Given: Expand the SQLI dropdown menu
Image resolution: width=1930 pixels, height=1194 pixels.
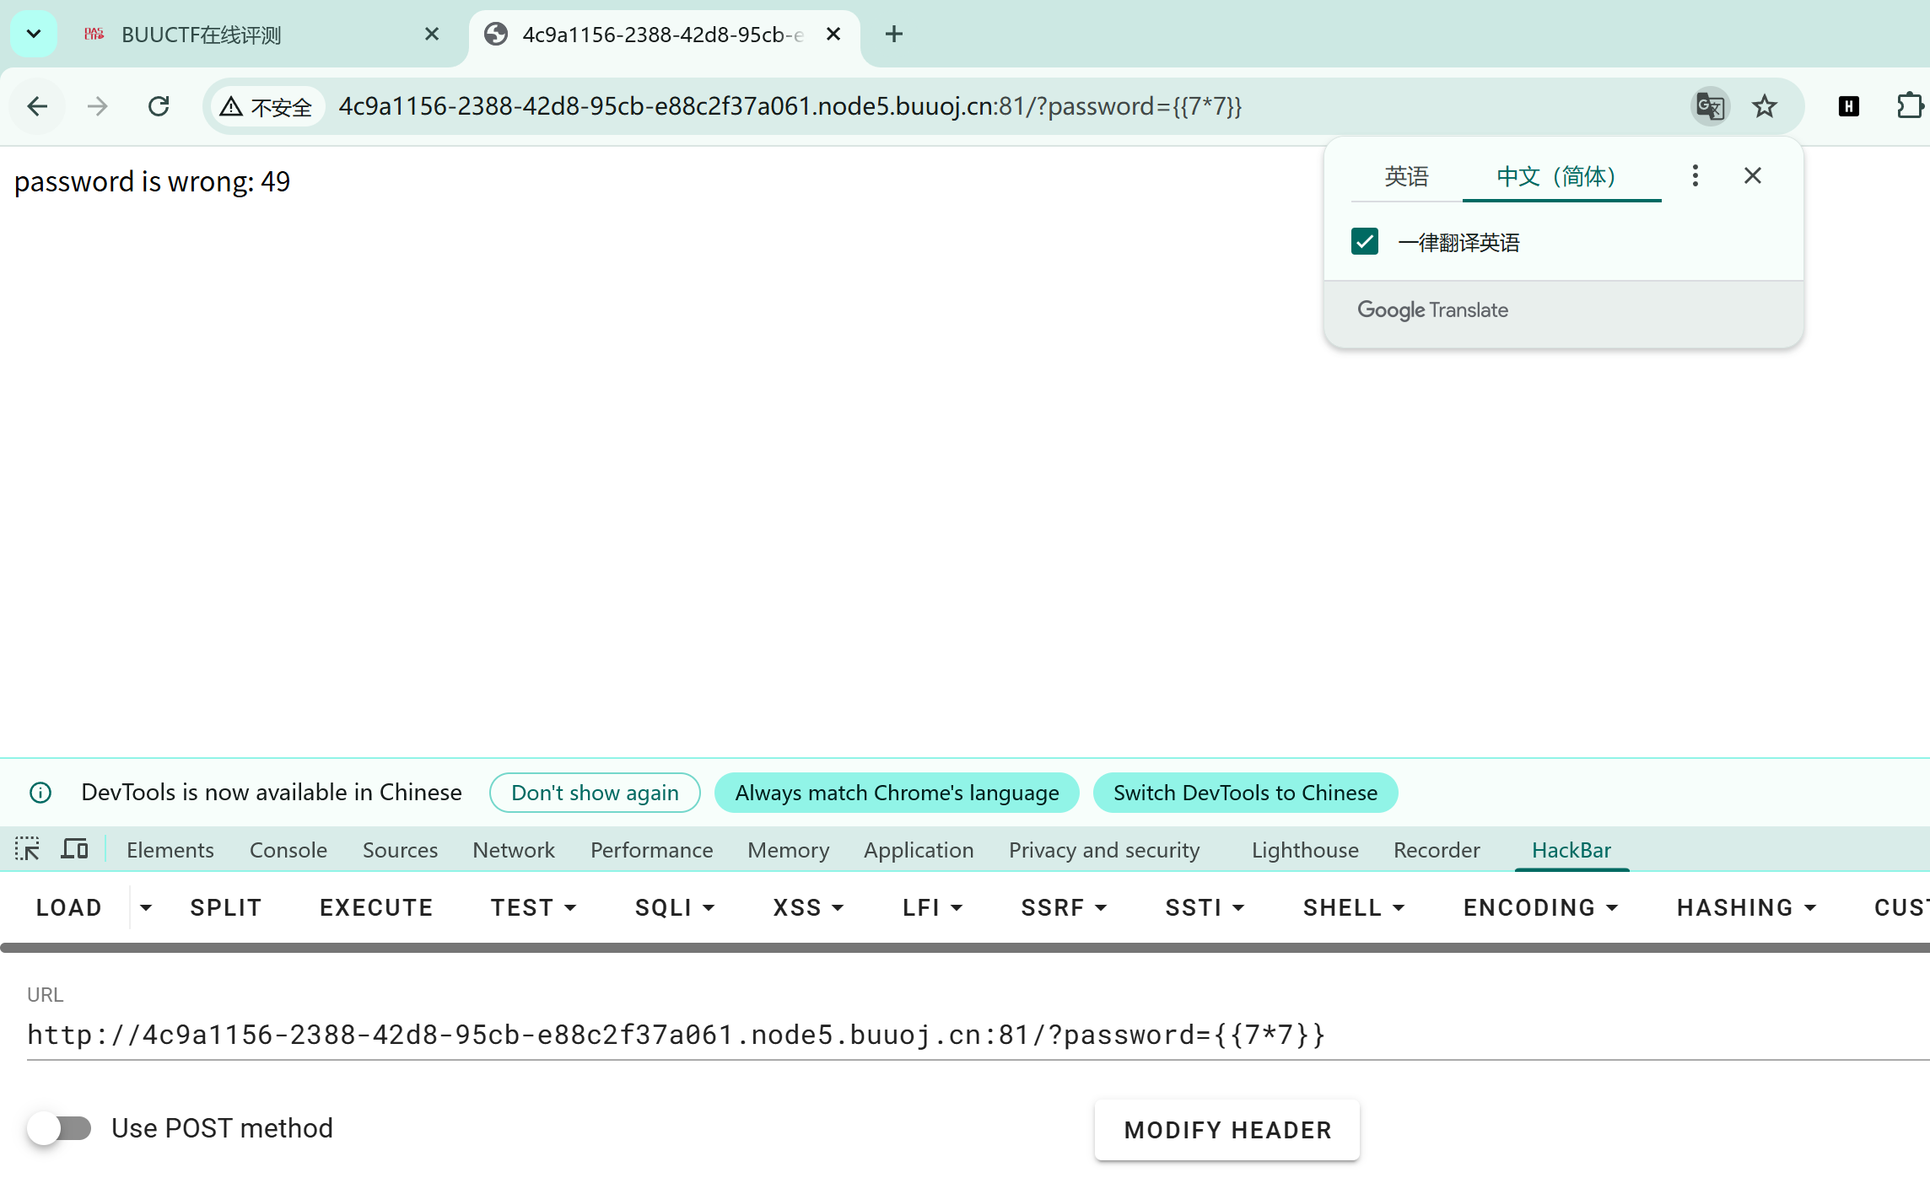Looking at the screenshot, I should click(x=674, y=907).
